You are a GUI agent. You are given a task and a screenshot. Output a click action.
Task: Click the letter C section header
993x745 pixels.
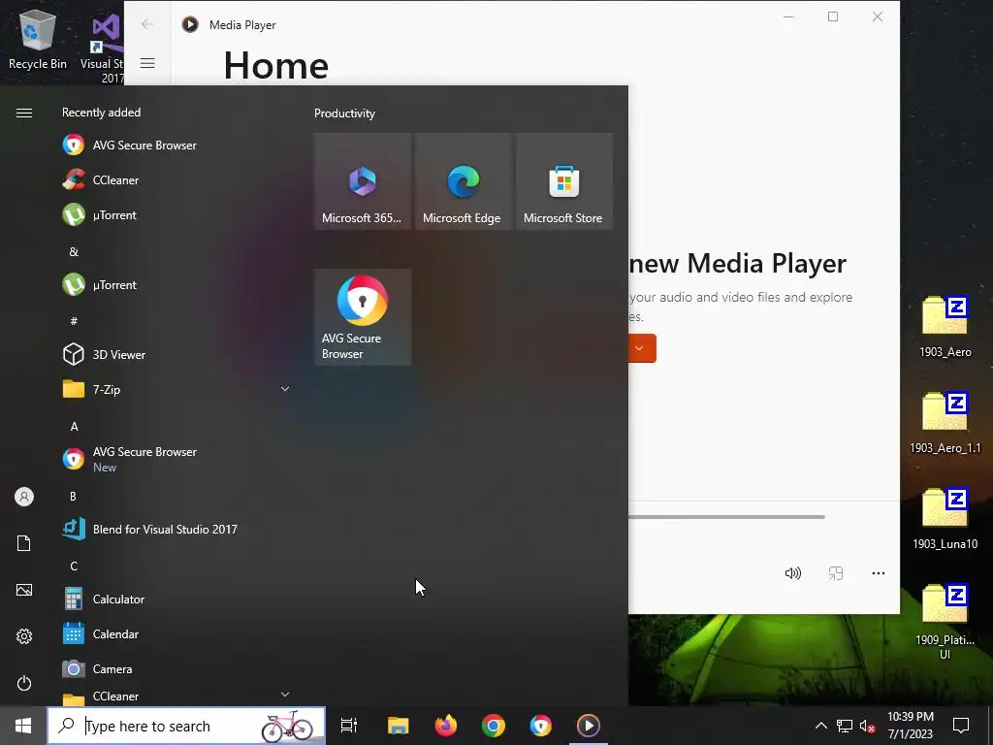point(74,566)
